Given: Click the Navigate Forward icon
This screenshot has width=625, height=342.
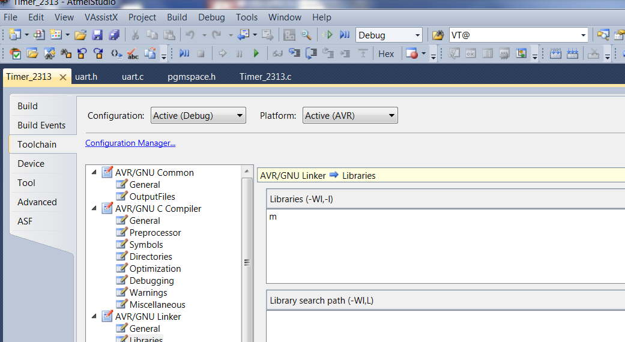Looking at the screenshot, I should click(267, 35).
